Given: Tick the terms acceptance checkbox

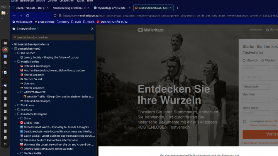Looking at the screenshot, I should pyautogui.click(x=245, y=121).
